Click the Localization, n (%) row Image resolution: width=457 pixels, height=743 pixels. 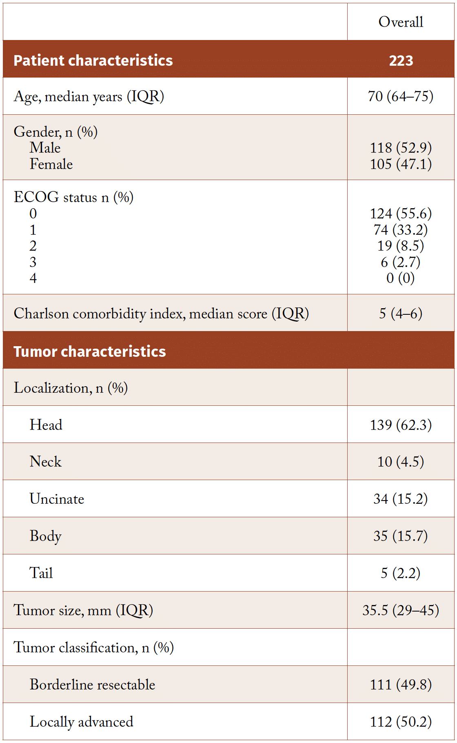(71, 388)
